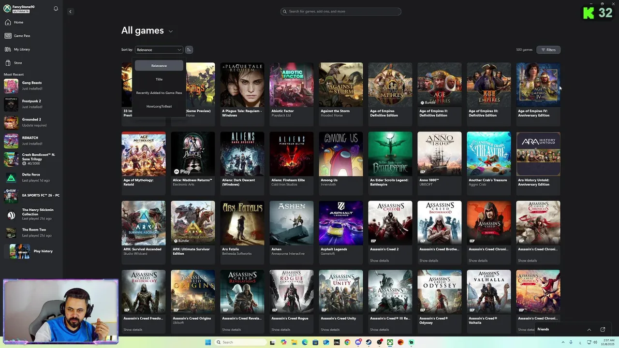This screenshot has height=348, width=619.
Task: Open the notifications bell
Action: point(56,9)
